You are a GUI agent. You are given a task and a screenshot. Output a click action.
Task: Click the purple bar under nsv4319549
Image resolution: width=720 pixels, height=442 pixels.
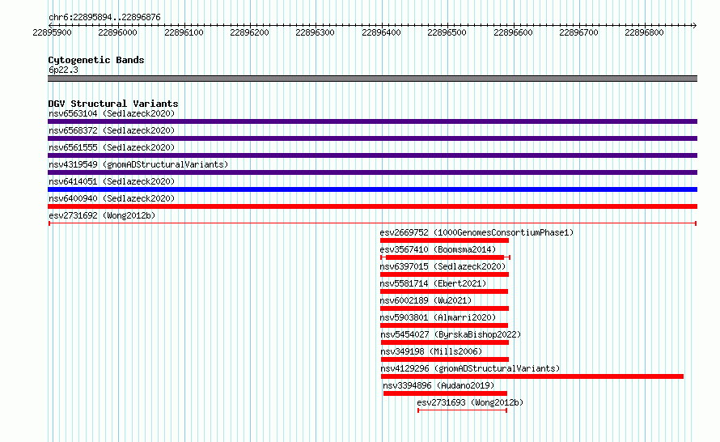coord(372,172)
